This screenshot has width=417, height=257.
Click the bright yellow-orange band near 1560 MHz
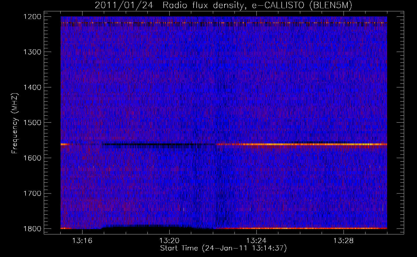(x=302, y=144)
